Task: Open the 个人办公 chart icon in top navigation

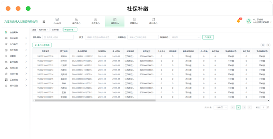Action: 57,19
